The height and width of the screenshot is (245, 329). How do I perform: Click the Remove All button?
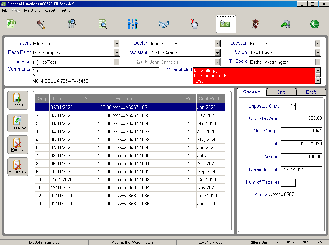pos(18,167)
